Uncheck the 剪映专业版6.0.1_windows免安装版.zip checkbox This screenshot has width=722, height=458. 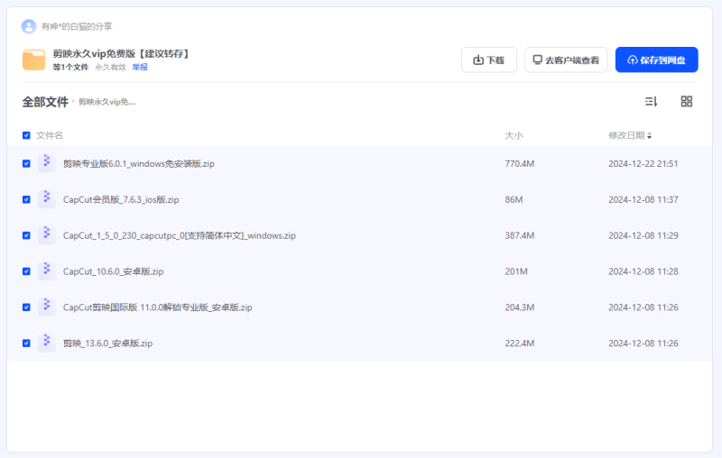tap(26, 164)
